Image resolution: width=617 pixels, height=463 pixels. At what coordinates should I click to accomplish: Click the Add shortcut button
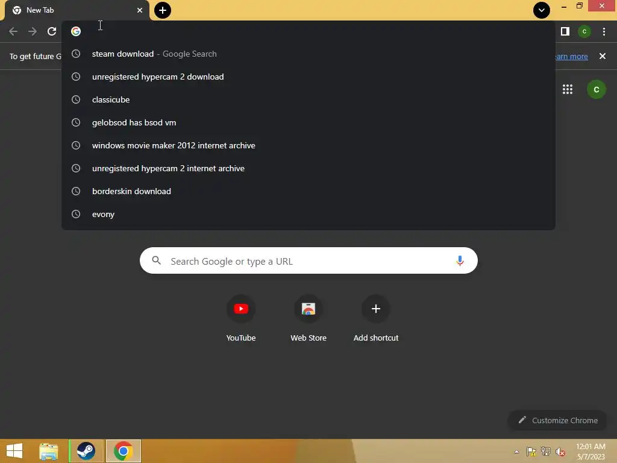[x=376, y=318]
